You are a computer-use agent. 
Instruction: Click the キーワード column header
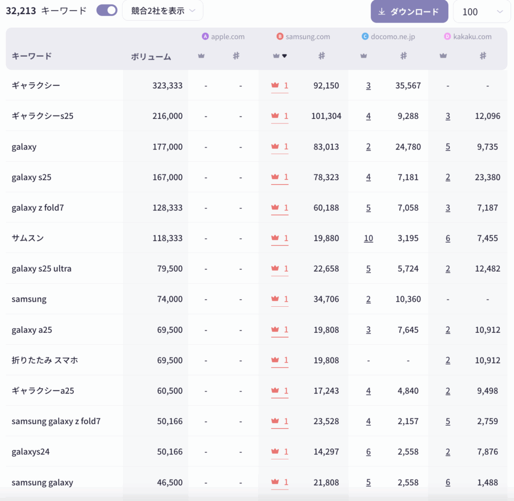point(32,56)
